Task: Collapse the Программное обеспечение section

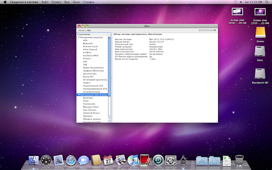Action: point(79,95)
